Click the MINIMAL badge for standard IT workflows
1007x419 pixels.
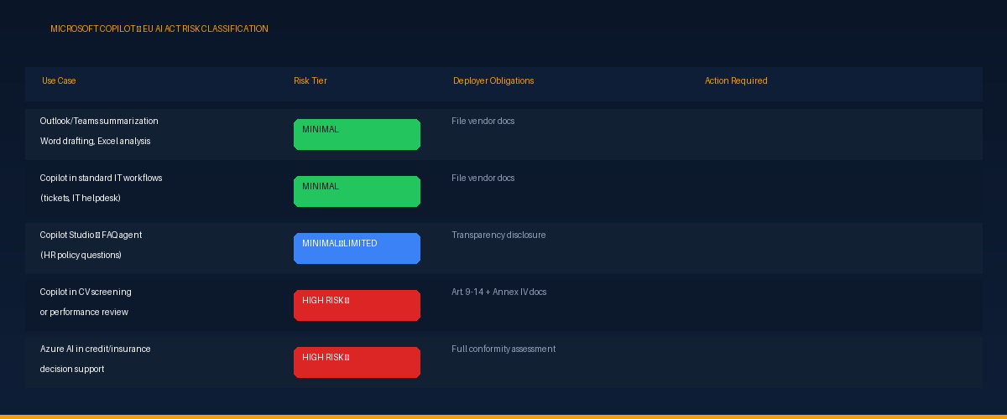tap(357, 191)
